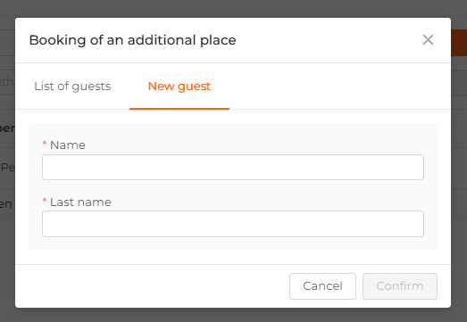
Task: Switch to the List of guests tab
Action: pyautogui.click(x=72, y=87)
